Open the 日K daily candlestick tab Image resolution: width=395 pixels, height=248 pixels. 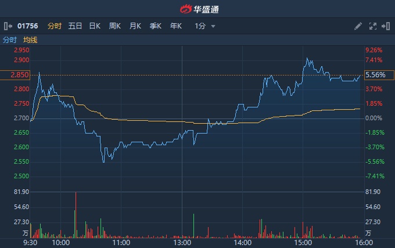(95, 26)
